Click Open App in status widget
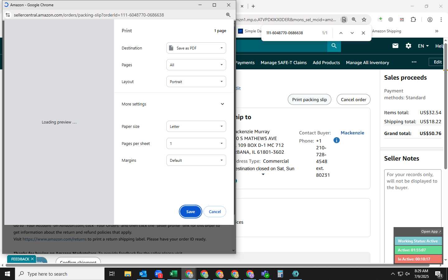Viewport: 448px width, 280px height. [x=431, y=231]
